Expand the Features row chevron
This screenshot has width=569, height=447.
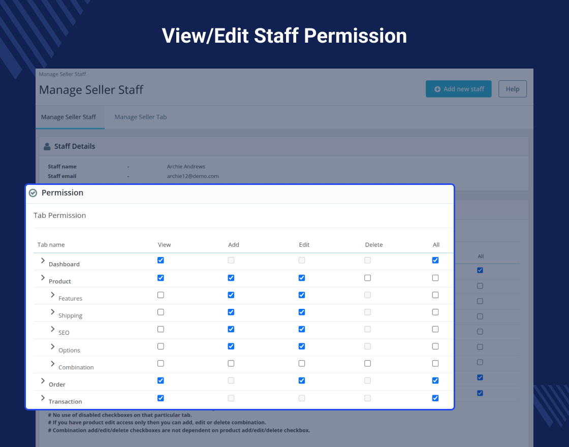click(x=53, y=295)
